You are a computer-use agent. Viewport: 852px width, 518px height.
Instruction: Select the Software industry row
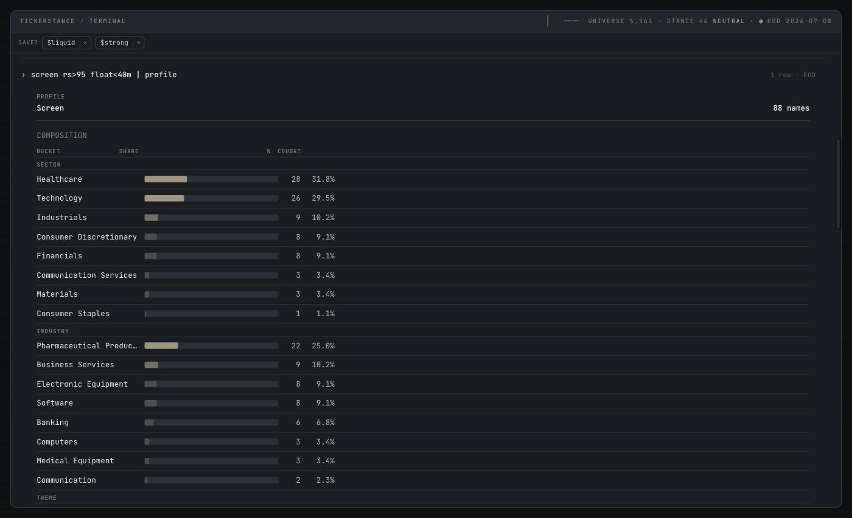click(x=423, y=403)
